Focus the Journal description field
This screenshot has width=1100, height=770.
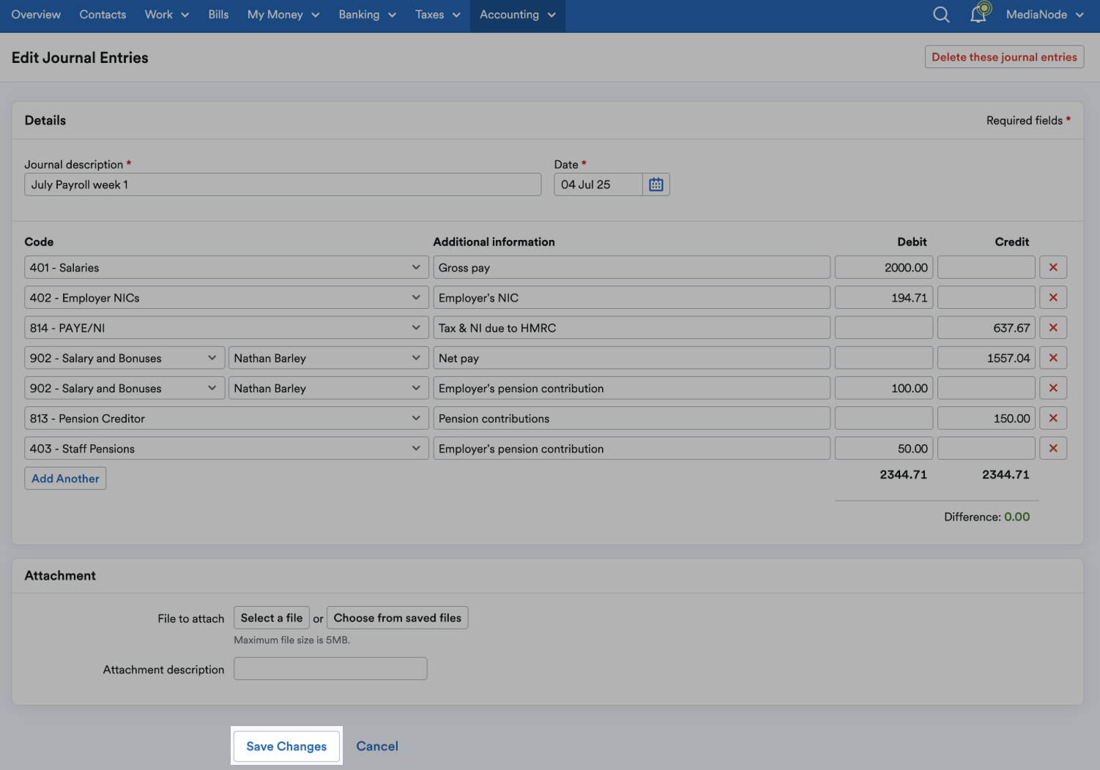click(x=283, y=184)
